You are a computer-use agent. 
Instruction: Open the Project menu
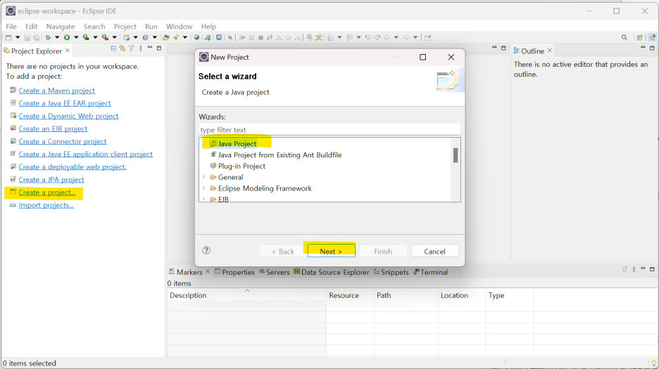coord(125,27)
